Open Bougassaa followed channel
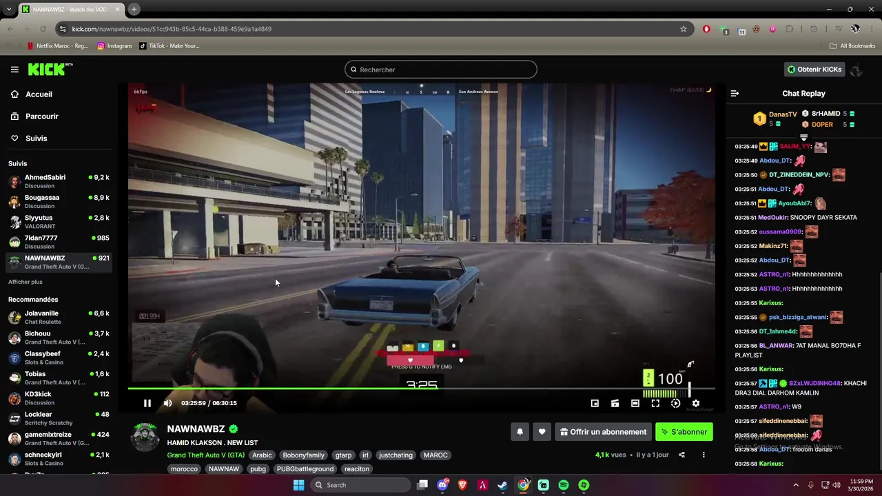Viewport: 882px width, 496px height. click(59, 202)
